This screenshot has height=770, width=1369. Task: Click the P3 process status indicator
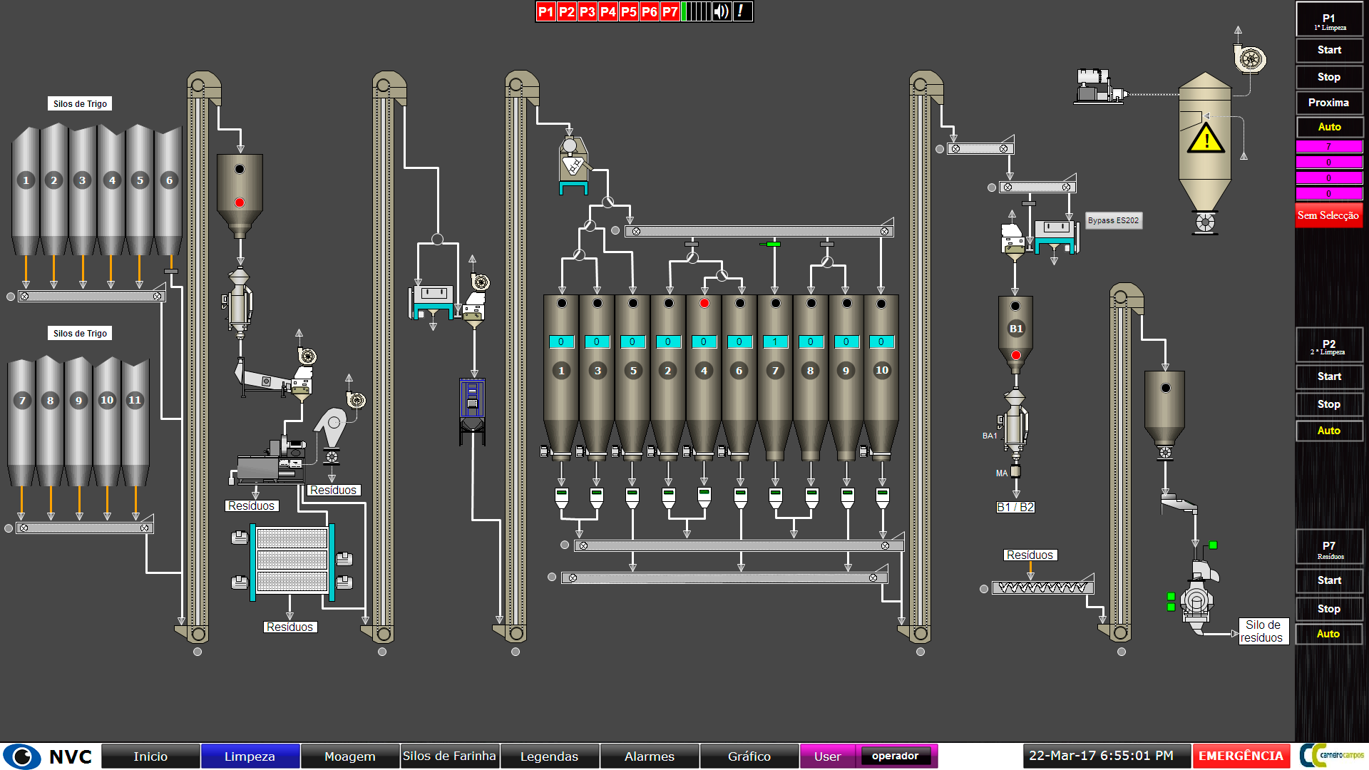(x=587, y=11)
